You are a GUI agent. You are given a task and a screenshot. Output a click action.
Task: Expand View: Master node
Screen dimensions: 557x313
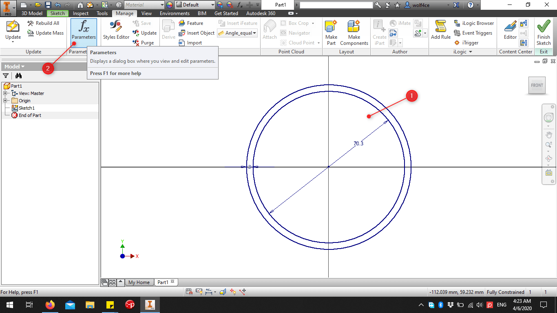click(x=5, y=93)
